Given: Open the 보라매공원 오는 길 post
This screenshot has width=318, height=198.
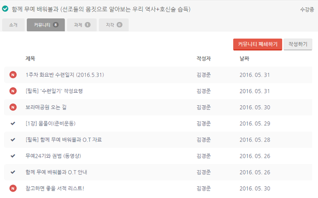Looking at the screenshot, I should [x=46, y=107].
